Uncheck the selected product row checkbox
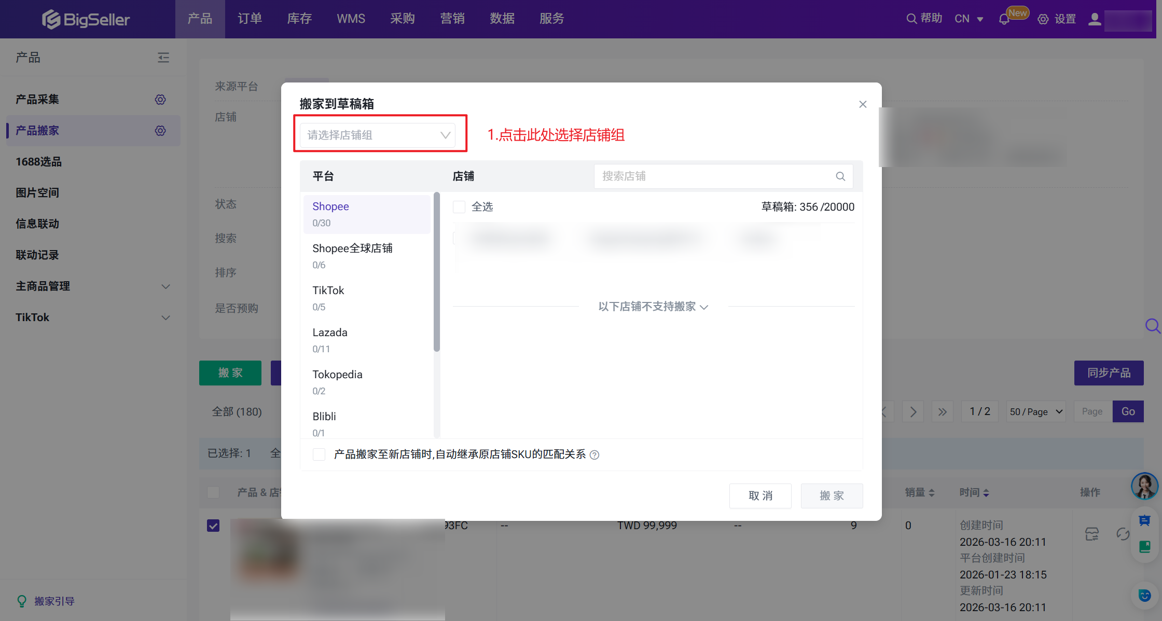Screen dimensions: 1162x621 click(213, 526)
